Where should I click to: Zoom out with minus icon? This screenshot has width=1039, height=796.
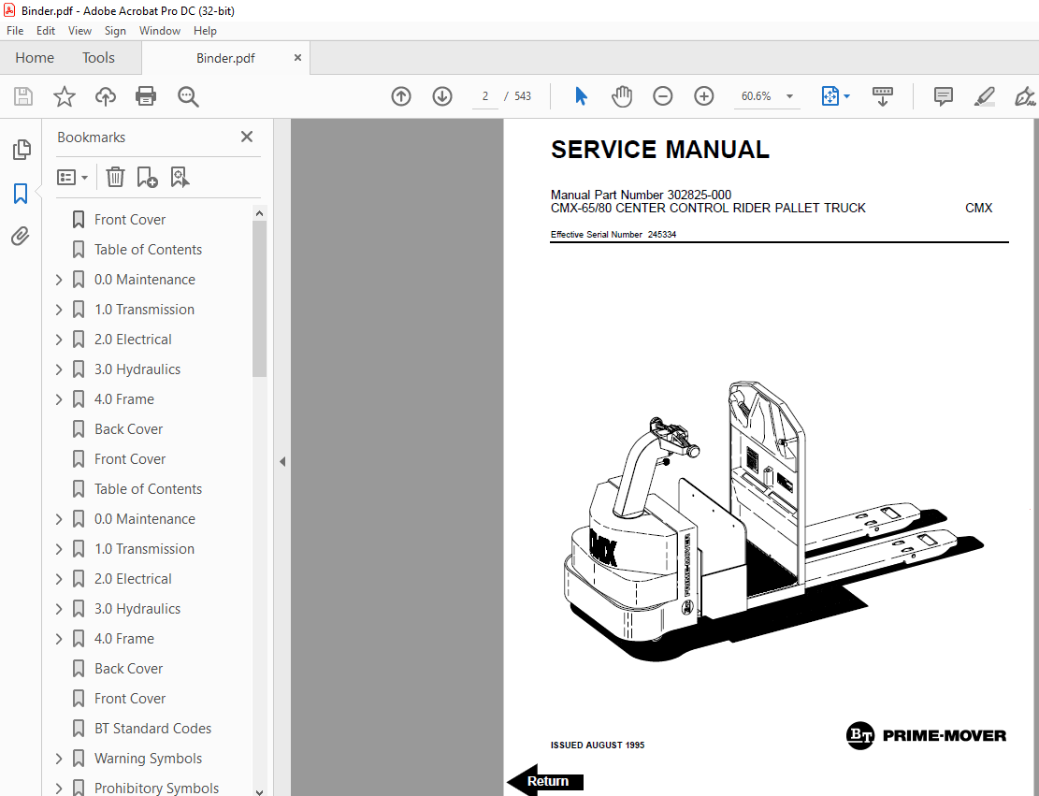click(663, 96)
